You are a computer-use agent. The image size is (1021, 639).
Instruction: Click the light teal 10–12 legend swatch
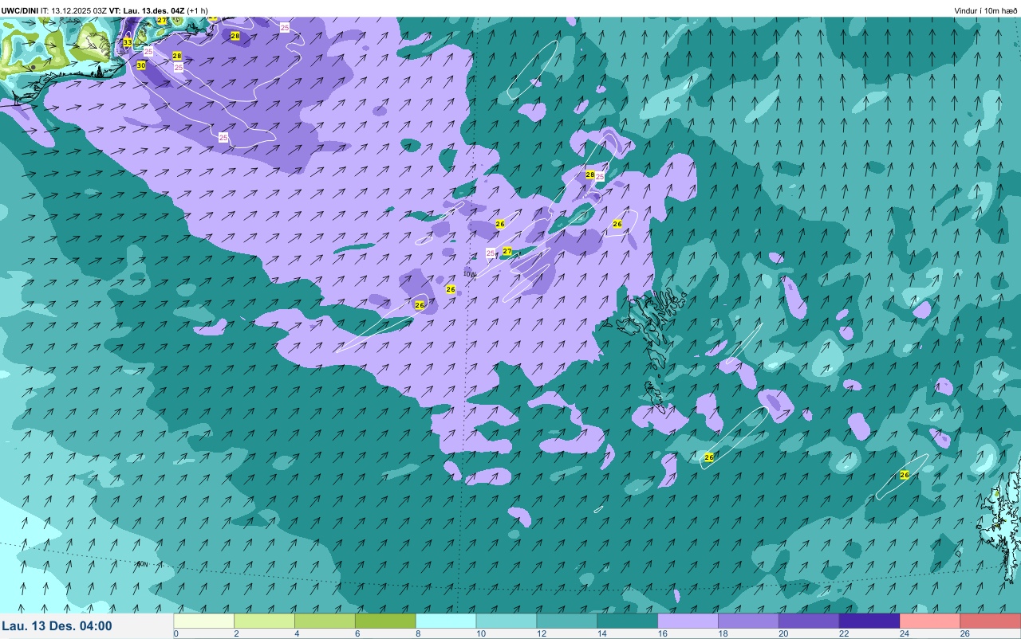coord(507,621)
